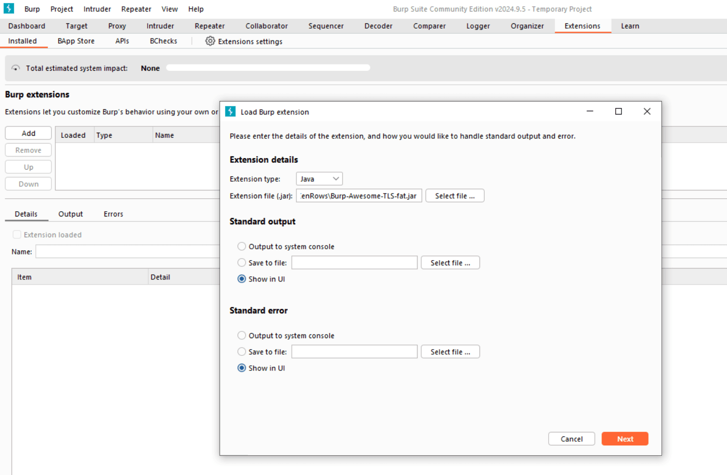Screen dimensions: 727x475
Task: Click the Standard error save file field
Action: click(355, 352)
